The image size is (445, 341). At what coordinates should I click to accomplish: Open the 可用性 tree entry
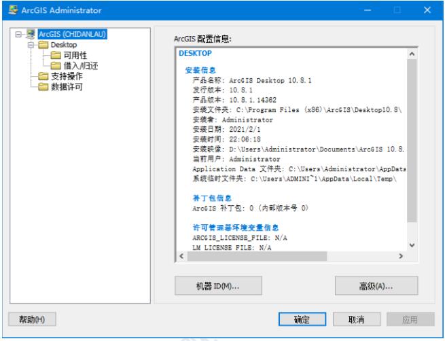click(75, 55)
